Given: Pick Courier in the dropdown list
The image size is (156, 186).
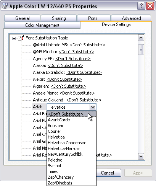Looking at the screenshot, I should 72,131.
